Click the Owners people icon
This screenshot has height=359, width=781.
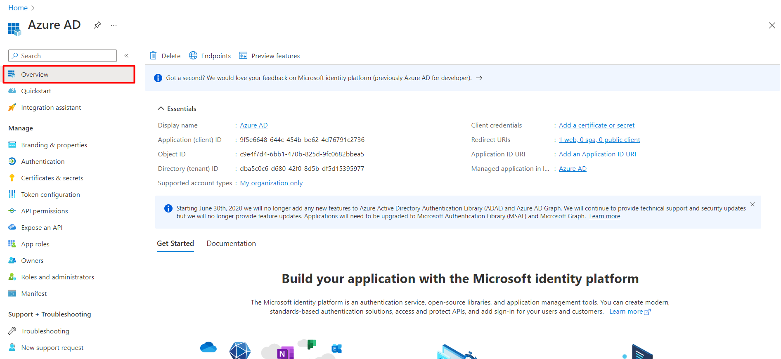(x=12, y=260)
